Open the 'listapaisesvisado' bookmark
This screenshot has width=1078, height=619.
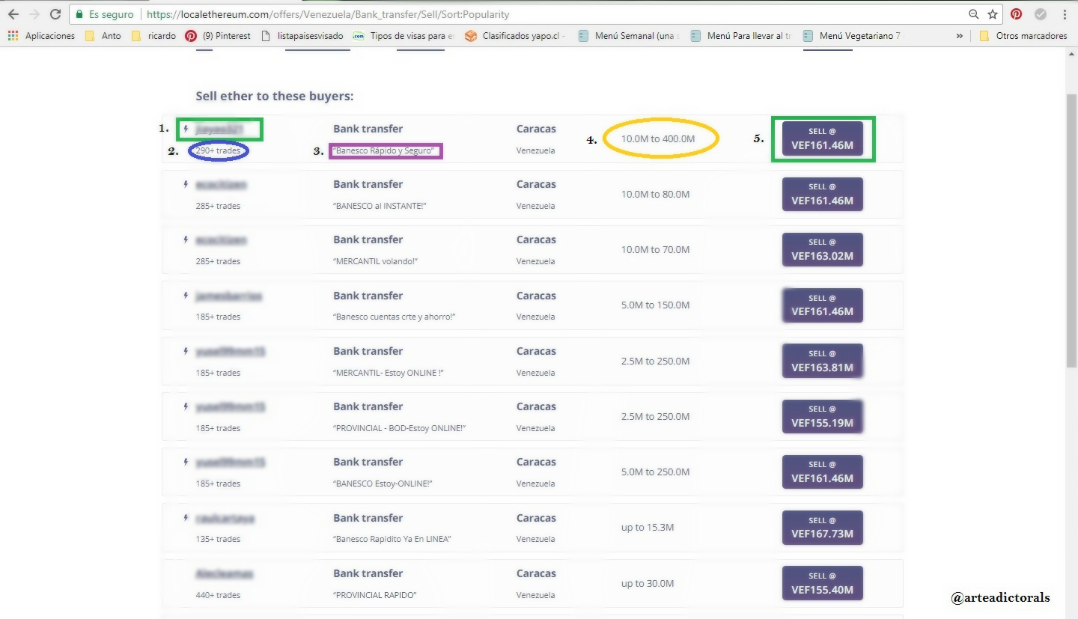303,35
